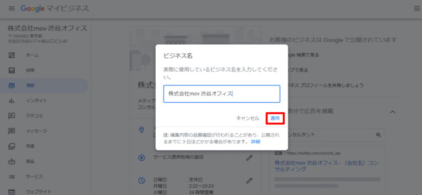Collapse the 広告を掲載 section chevron
Screen dimensions: 422x195
(392, 111)
